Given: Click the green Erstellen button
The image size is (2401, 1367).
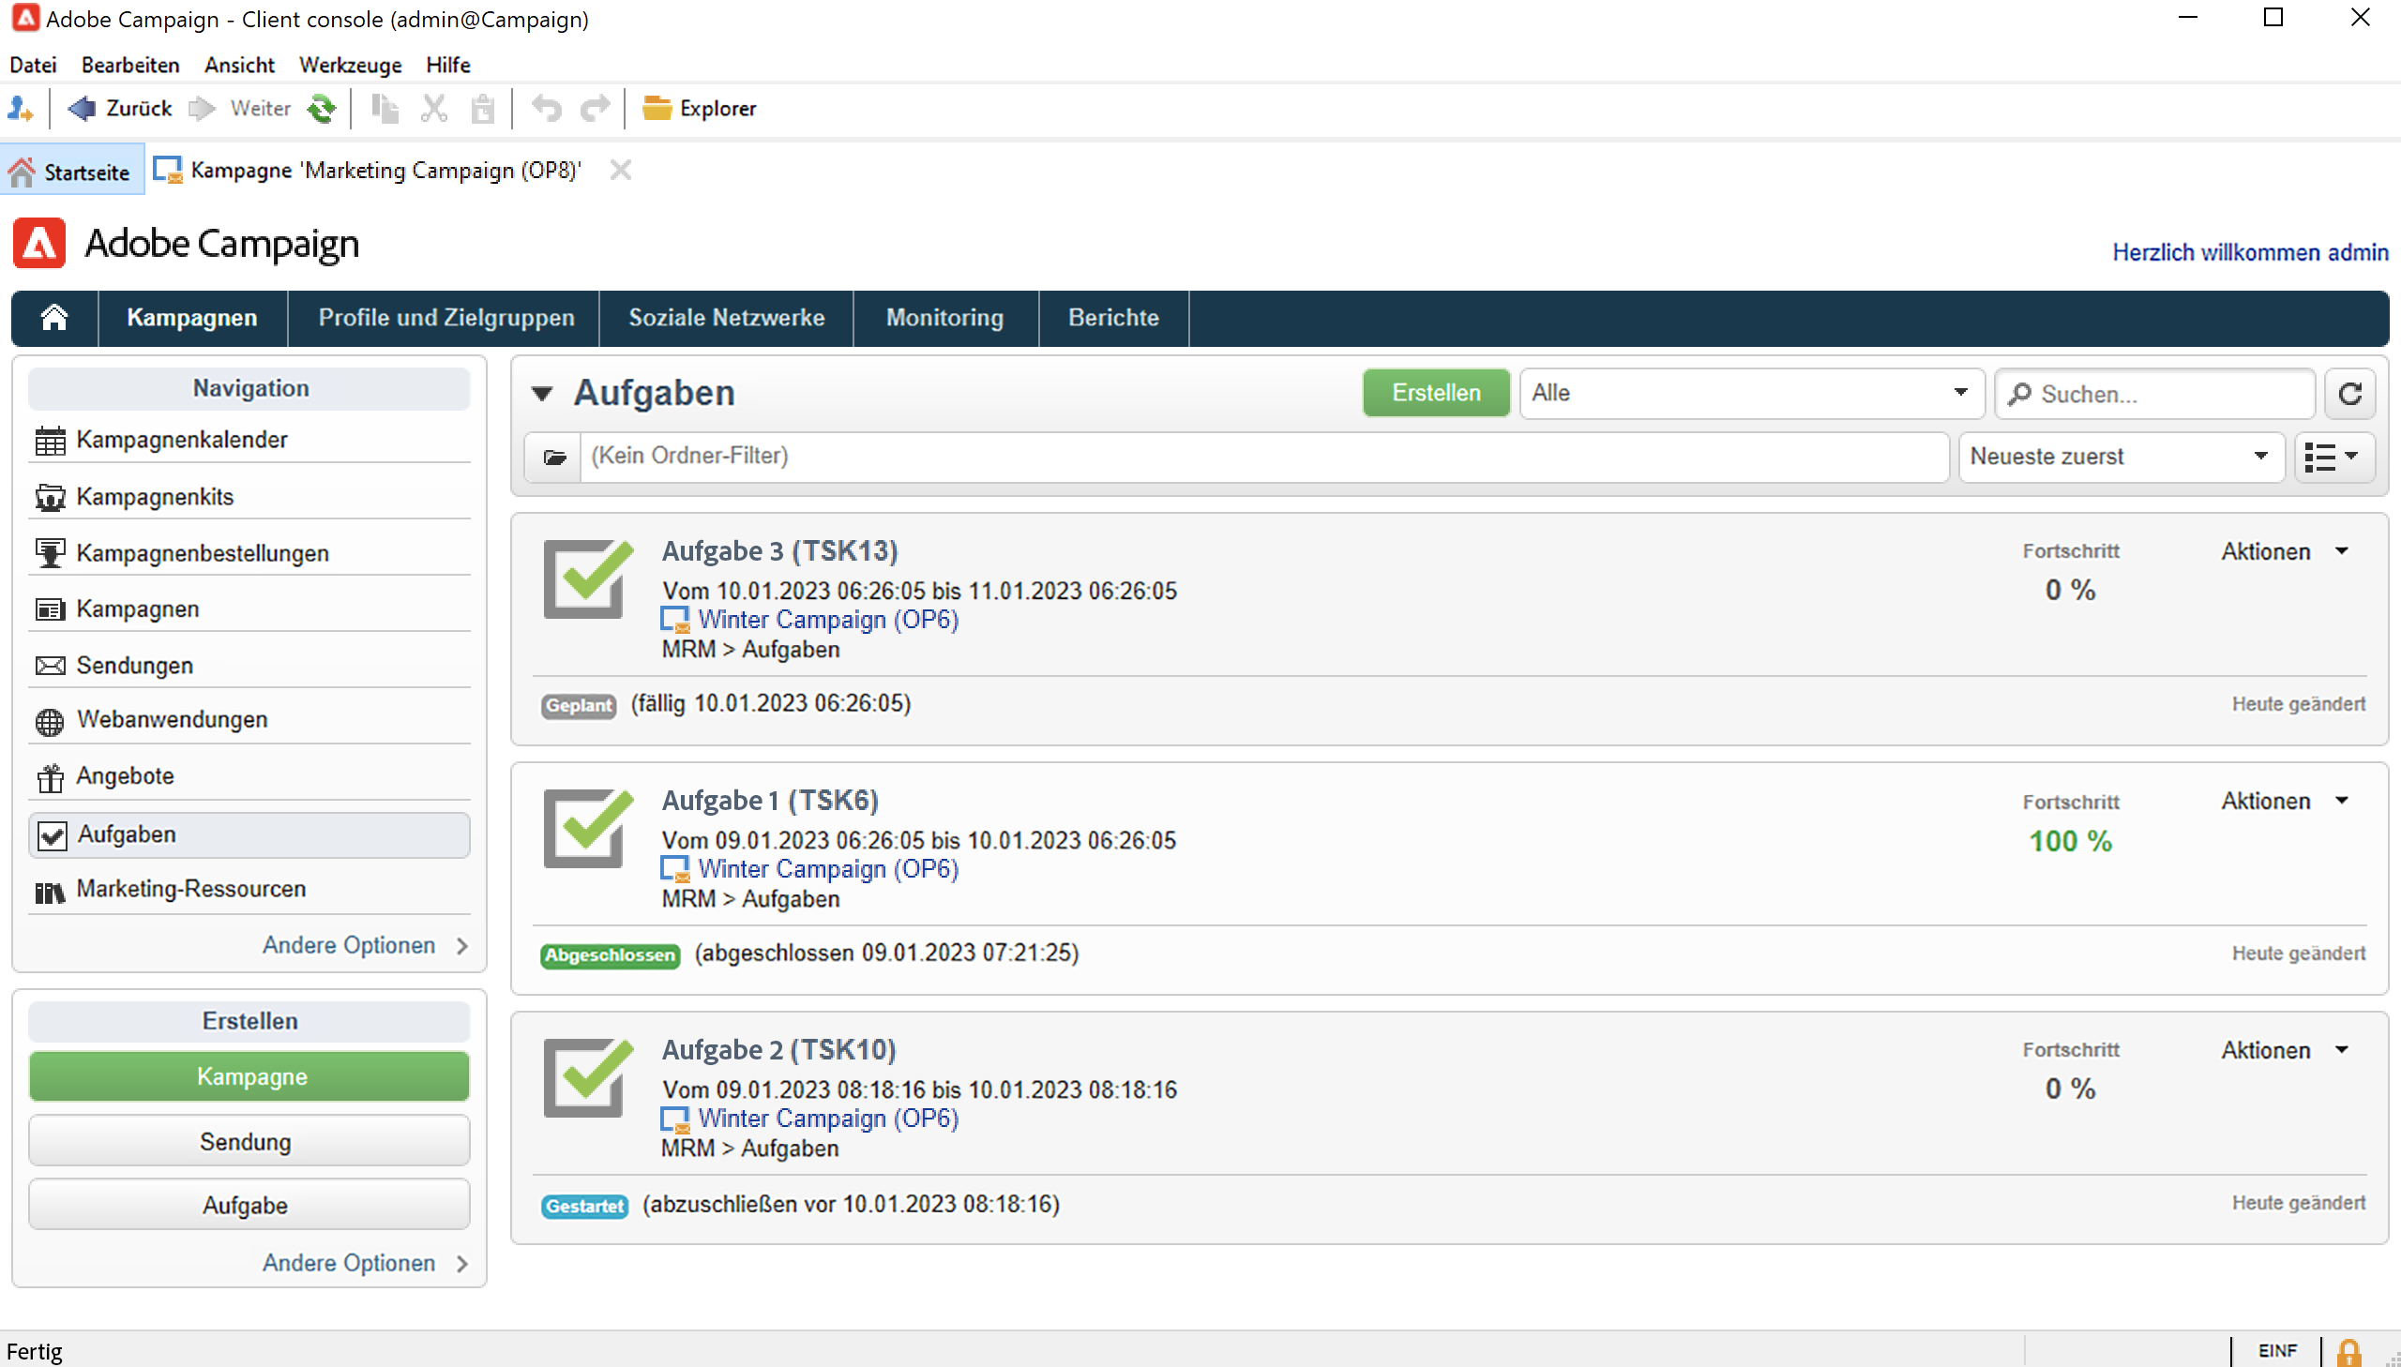Looking at the screenshot, I should click(x=1435, y=394).
